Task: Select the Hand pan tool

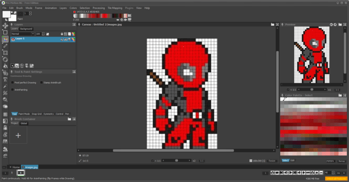Action: pyautogui.click(x=5, y=107)
